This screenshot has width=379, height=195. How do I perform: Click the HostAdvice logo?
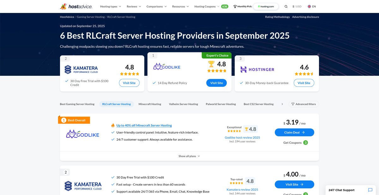[76, 6]
